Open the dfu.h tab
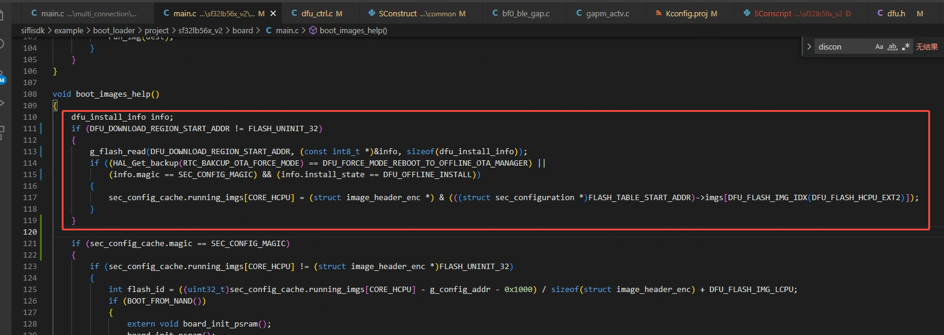Screen dimensions: 944x335 click(x=896, y=13)
